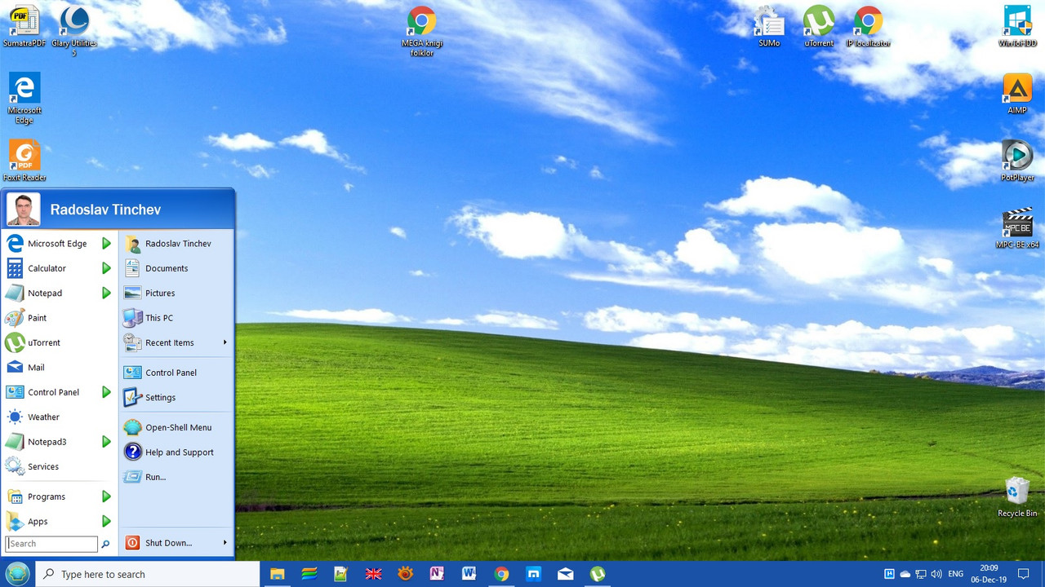The height and width of the screenshot is (587, 1045).
Task: Open SumatraPDF desktop shortcut
Action: [24, 26]
